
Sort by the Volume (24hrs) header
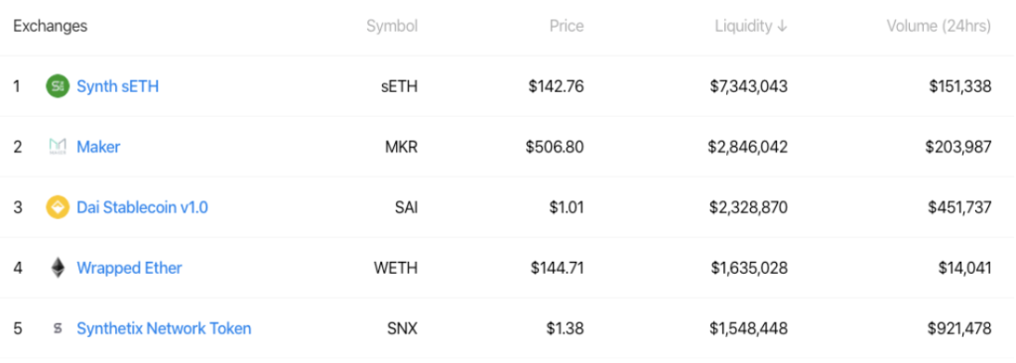coord(939,26)
